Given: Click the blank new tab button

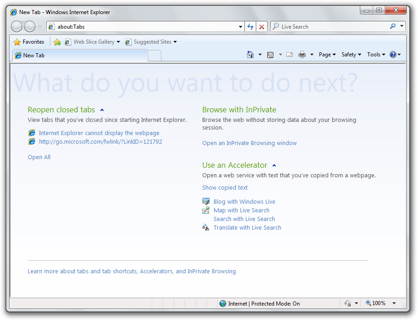Looking at the screenshot, I should [x=154, y=56].
